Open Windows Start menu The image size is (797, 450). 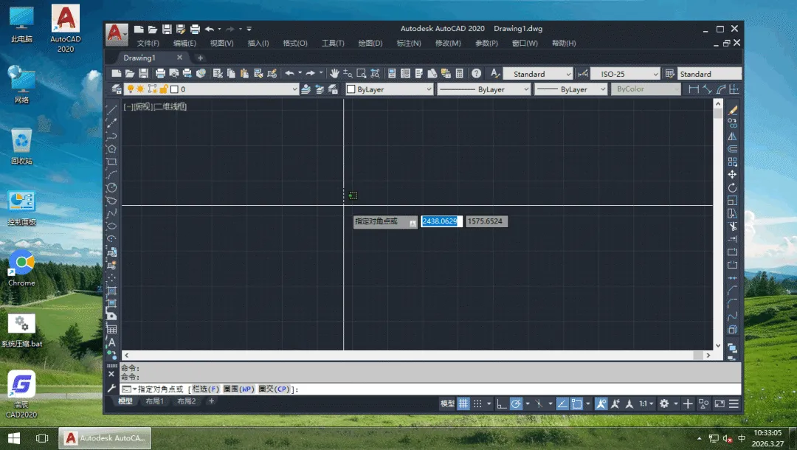tap(14, 437)
